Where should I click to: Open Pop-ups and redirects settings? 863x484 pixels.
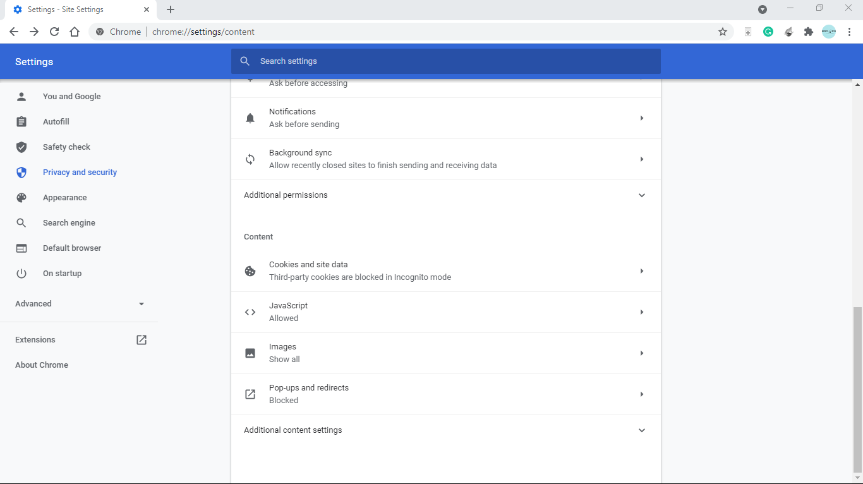445,394
